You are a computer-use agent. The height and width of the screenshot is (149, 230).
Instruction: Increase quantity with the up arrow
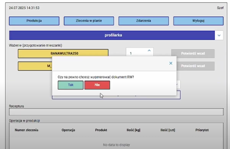[149, 51]
